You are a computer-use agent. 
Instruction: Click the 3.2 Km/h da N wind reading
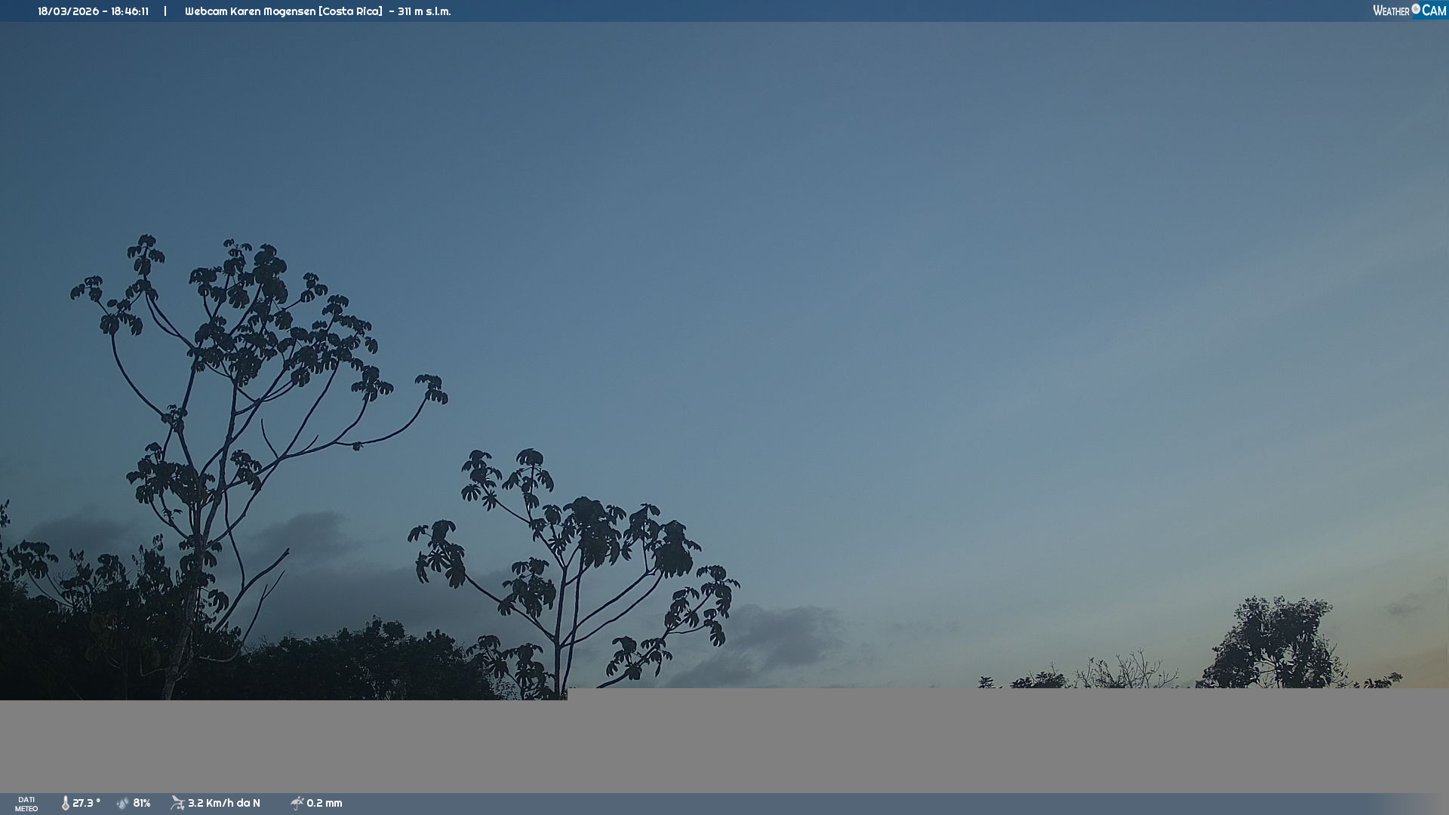223,803
